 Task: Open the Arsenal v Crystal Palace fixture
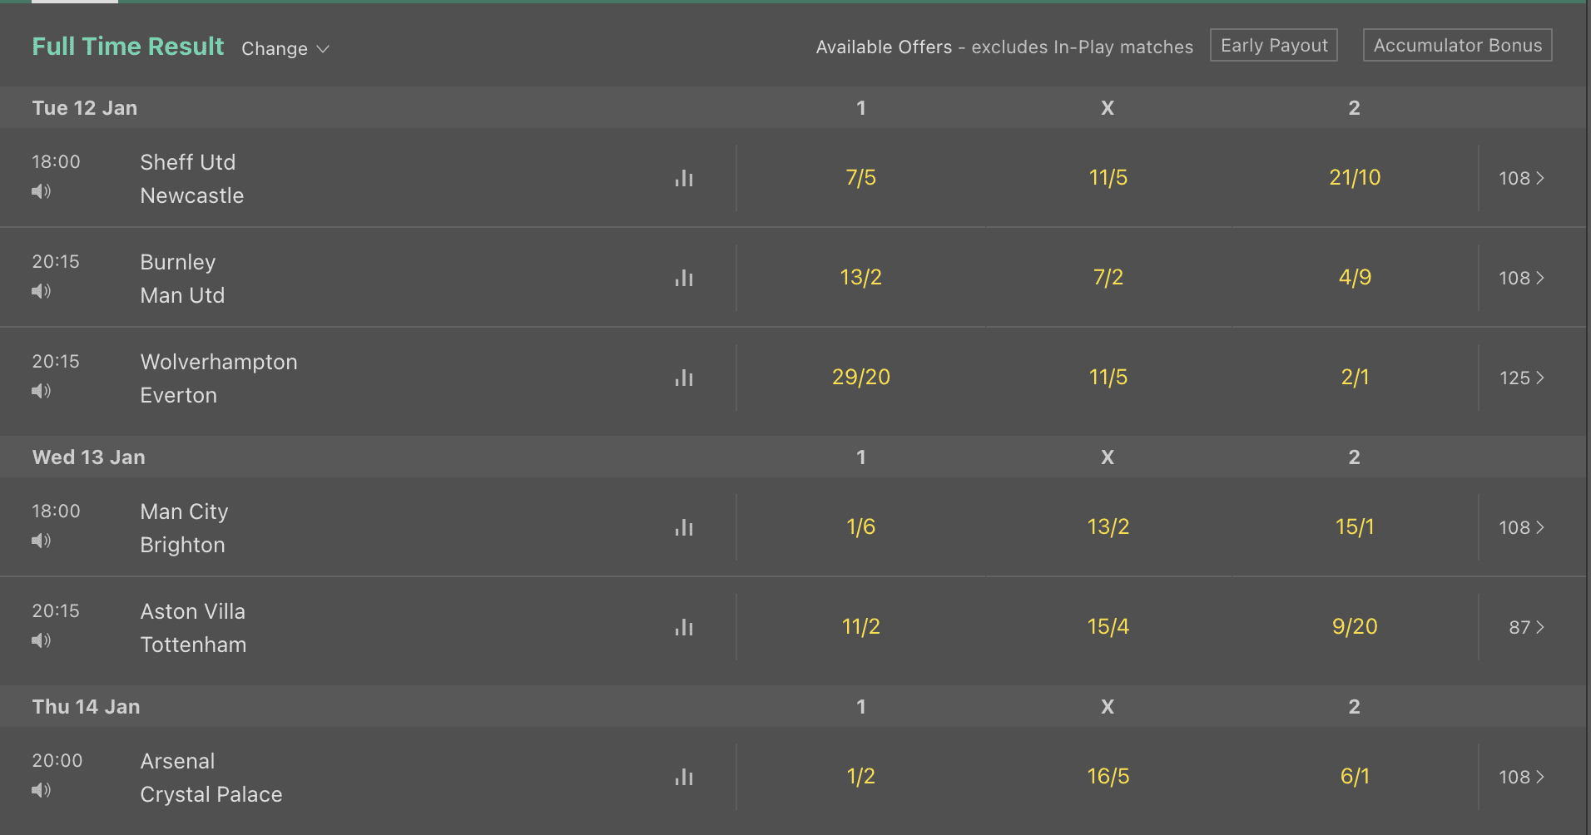coord(211,778)
